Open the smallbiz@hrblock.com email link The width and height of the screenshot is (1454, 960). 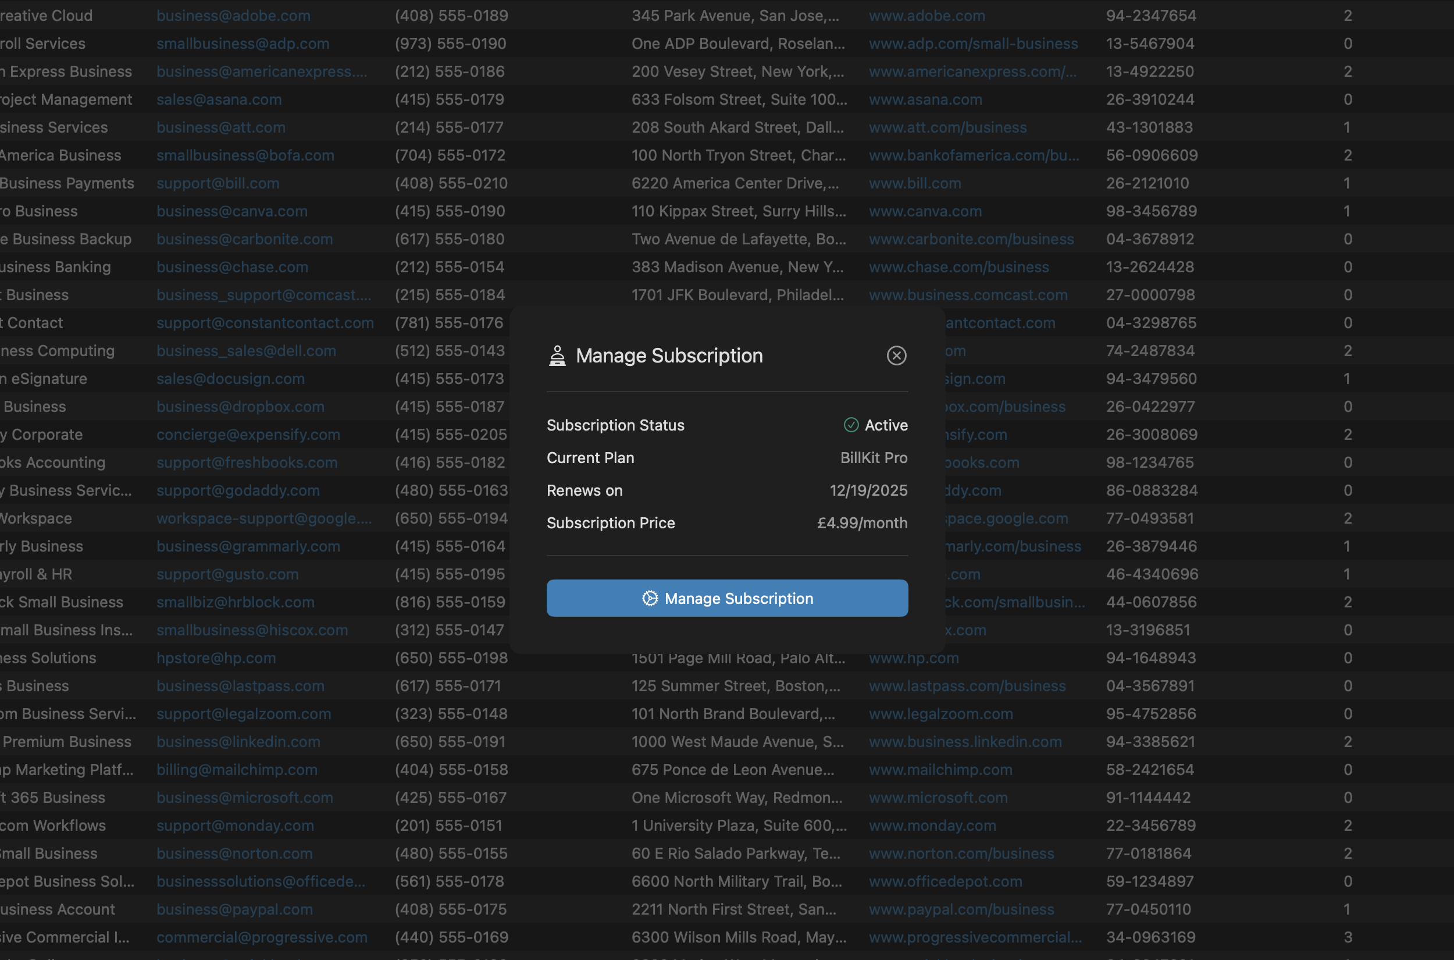pyautogui.click(x=235, y=602)
